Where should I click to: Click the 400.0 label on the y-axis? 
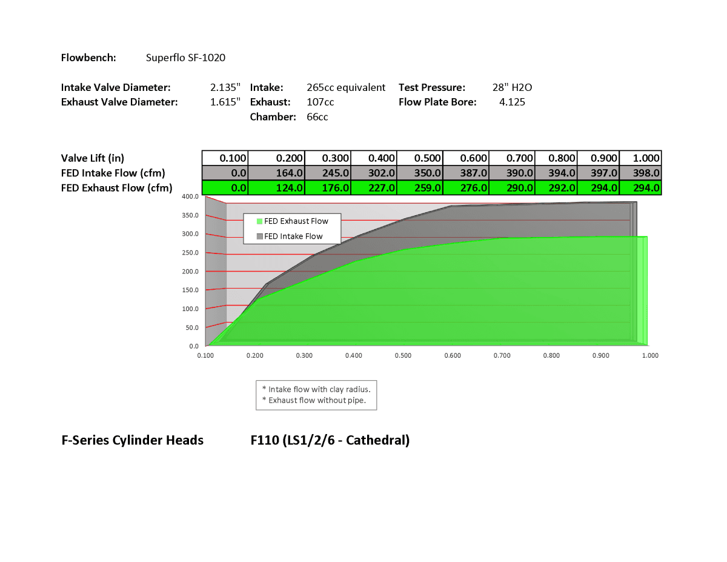click(x=191, y=196)
